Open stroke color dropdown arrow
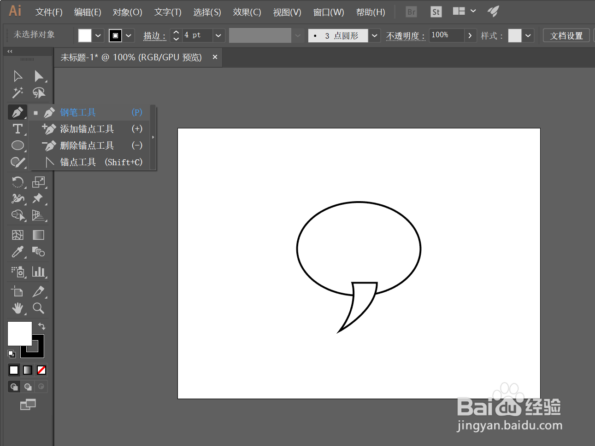 129,35
